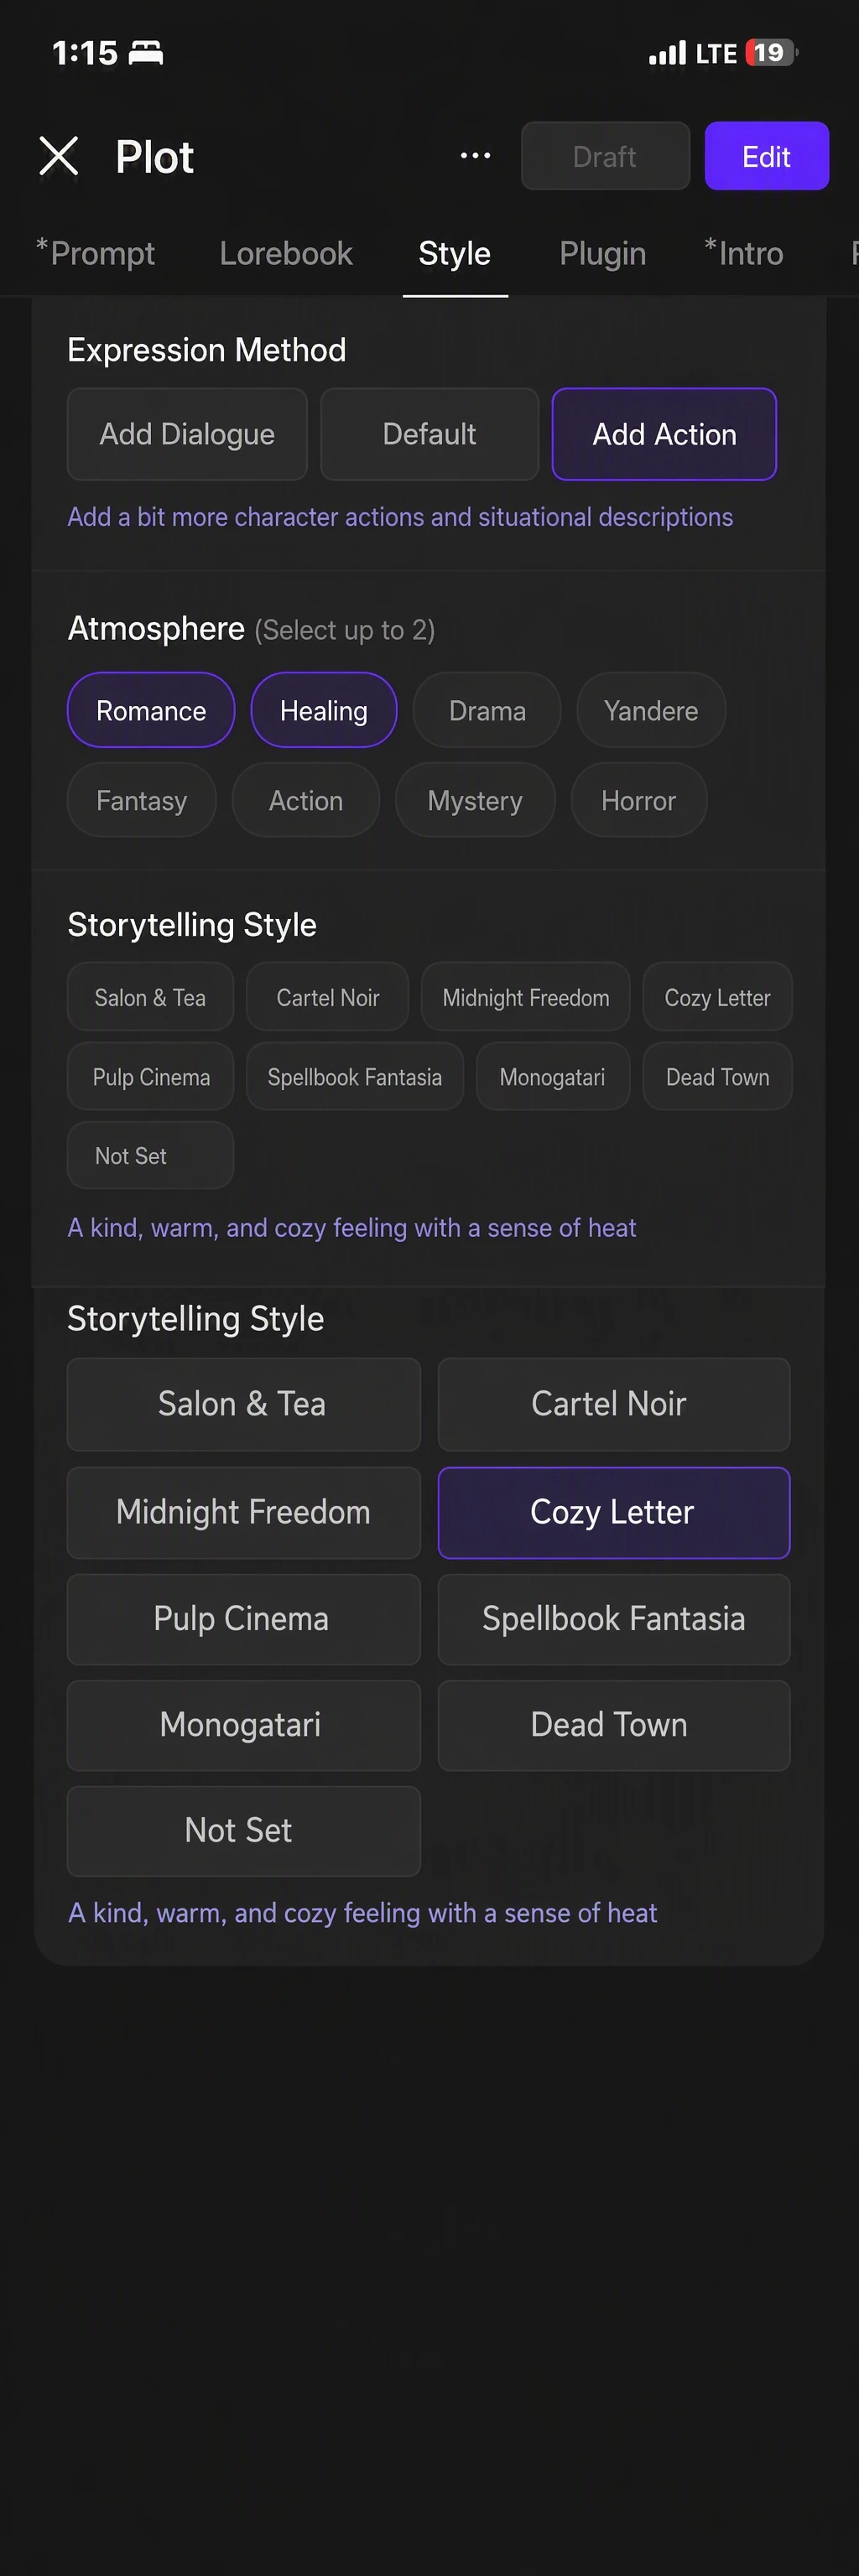Switch to the Prompt tab
The image size is (859, 2576).
click(96, 254)
